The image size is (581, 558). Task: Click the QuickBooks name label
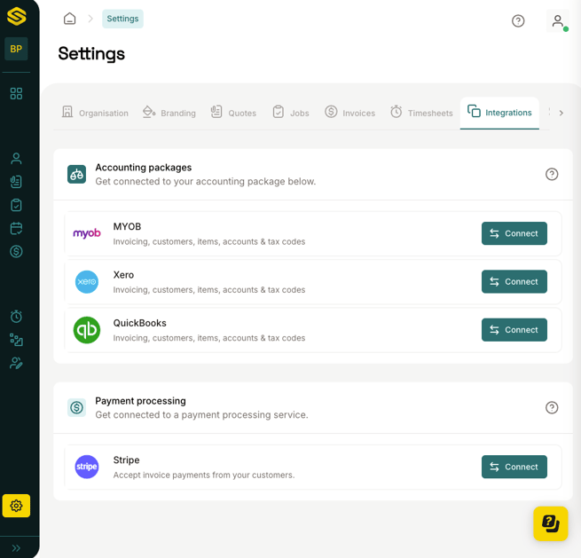pyautogui.click(x=139, y=323)
